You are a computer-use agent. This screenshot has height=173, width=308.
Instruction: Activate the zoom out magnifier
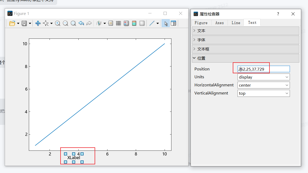[x=66, y=23]
